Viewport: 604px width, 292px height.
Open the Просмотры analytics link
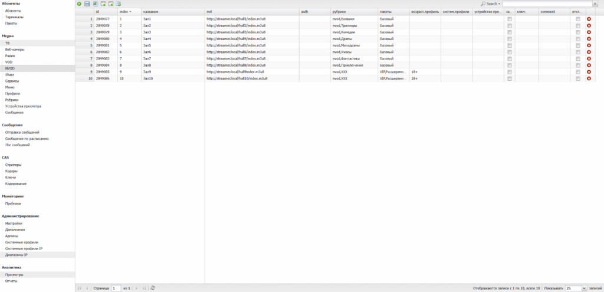(15, 275)
